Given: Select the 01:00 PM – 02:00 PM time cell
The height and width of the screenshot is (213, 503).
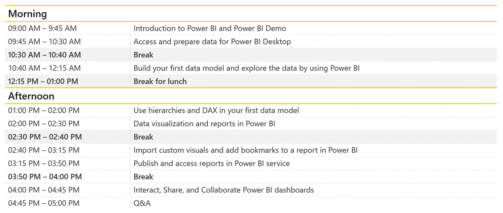Looking at the screenshot, I should 44,110.
